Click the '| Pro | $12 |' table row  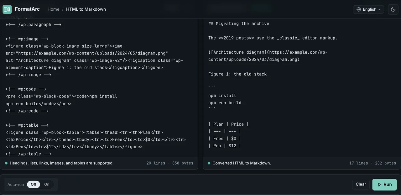tap(225, 146)
